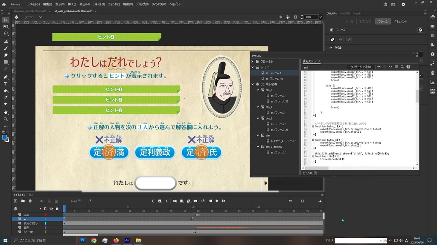Hide the 音声 layer
The image size is (437, 245).
(x=51, y=228)
